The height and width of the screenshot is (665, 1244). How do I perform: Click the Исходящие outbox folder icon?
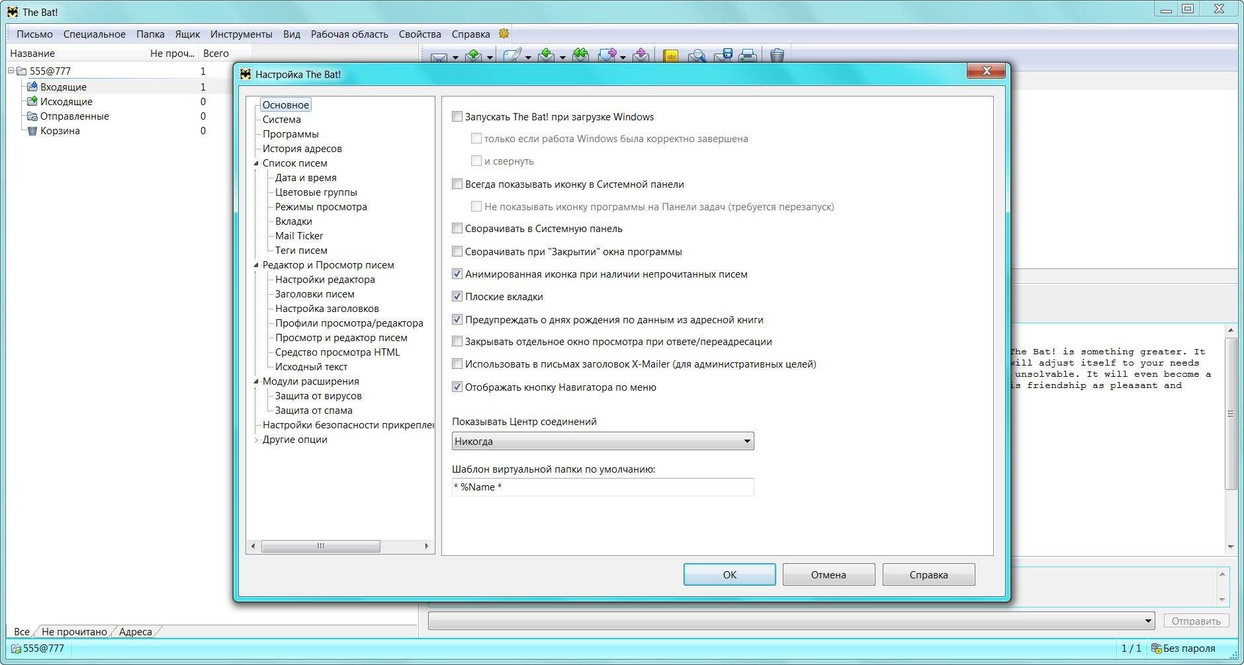32,101
